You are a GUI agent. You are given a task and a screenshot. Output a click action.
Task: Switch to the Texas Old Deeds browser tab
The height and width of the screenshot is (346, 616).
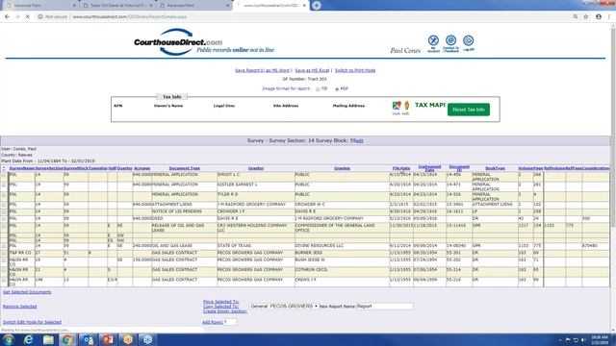pos(117,6)
